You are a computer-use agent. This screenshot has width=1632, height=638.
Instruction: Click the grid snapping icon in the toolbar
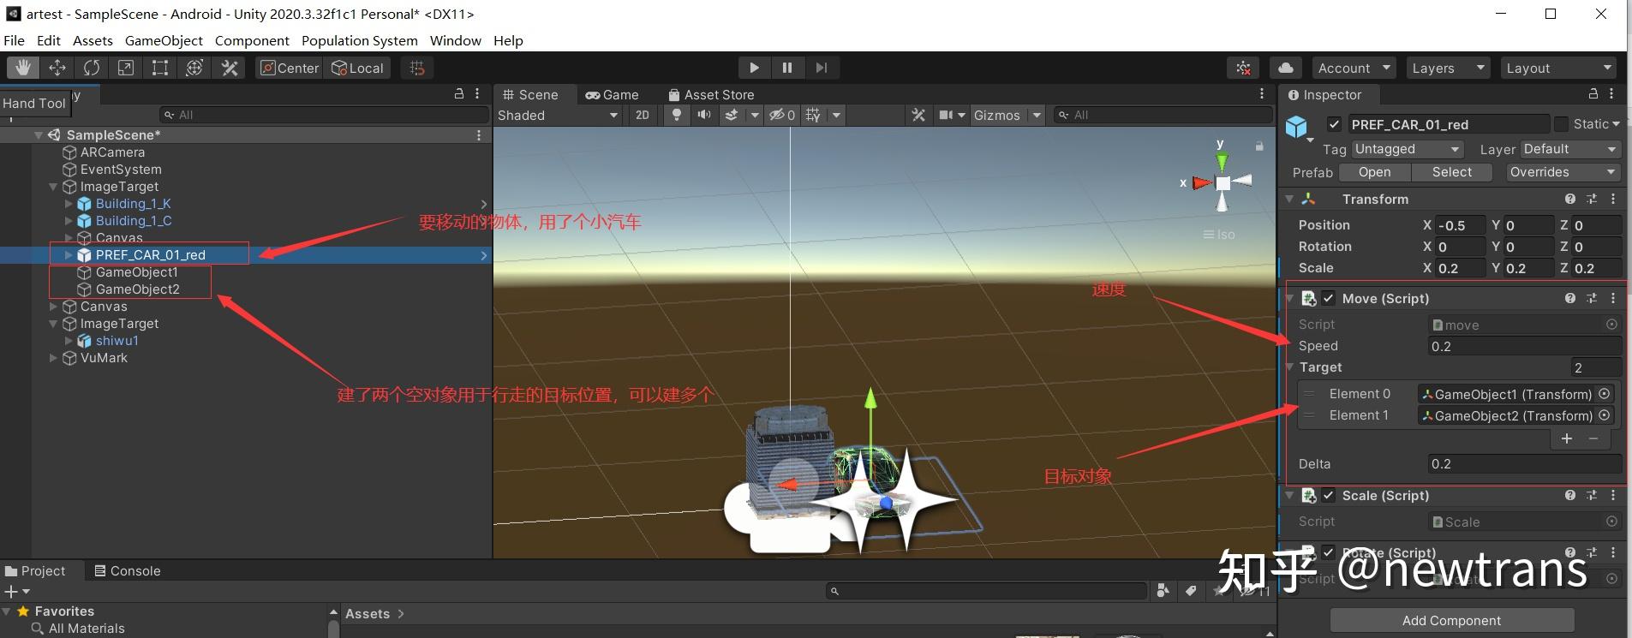[x=417, y=68]
